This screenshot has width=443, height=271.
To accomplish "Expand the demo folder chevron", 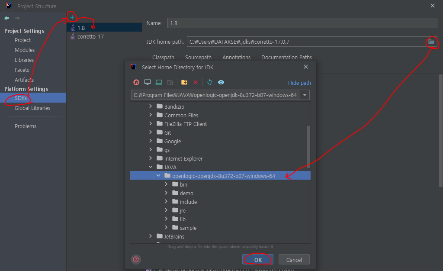I will [166, 193].
